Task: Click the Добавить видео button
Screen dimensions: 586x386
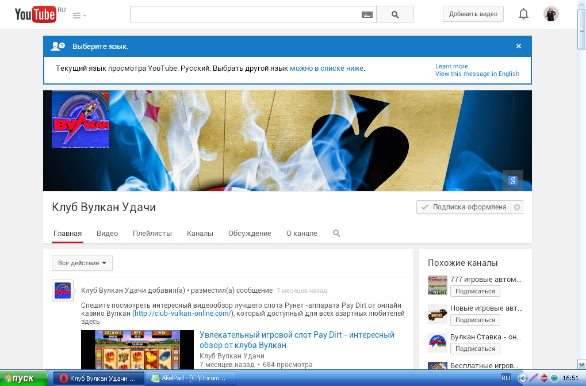Action: [x=473, y=14]
